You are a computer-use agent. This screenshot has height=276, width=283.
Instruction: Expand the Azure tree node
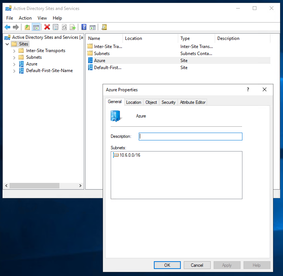[14, 64]
